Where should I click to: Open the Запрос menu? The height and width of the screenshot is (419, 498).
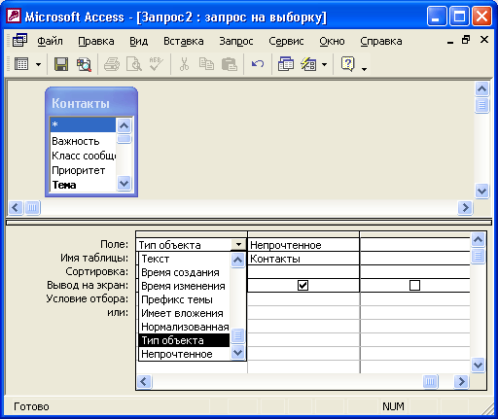tap(236, 41)
